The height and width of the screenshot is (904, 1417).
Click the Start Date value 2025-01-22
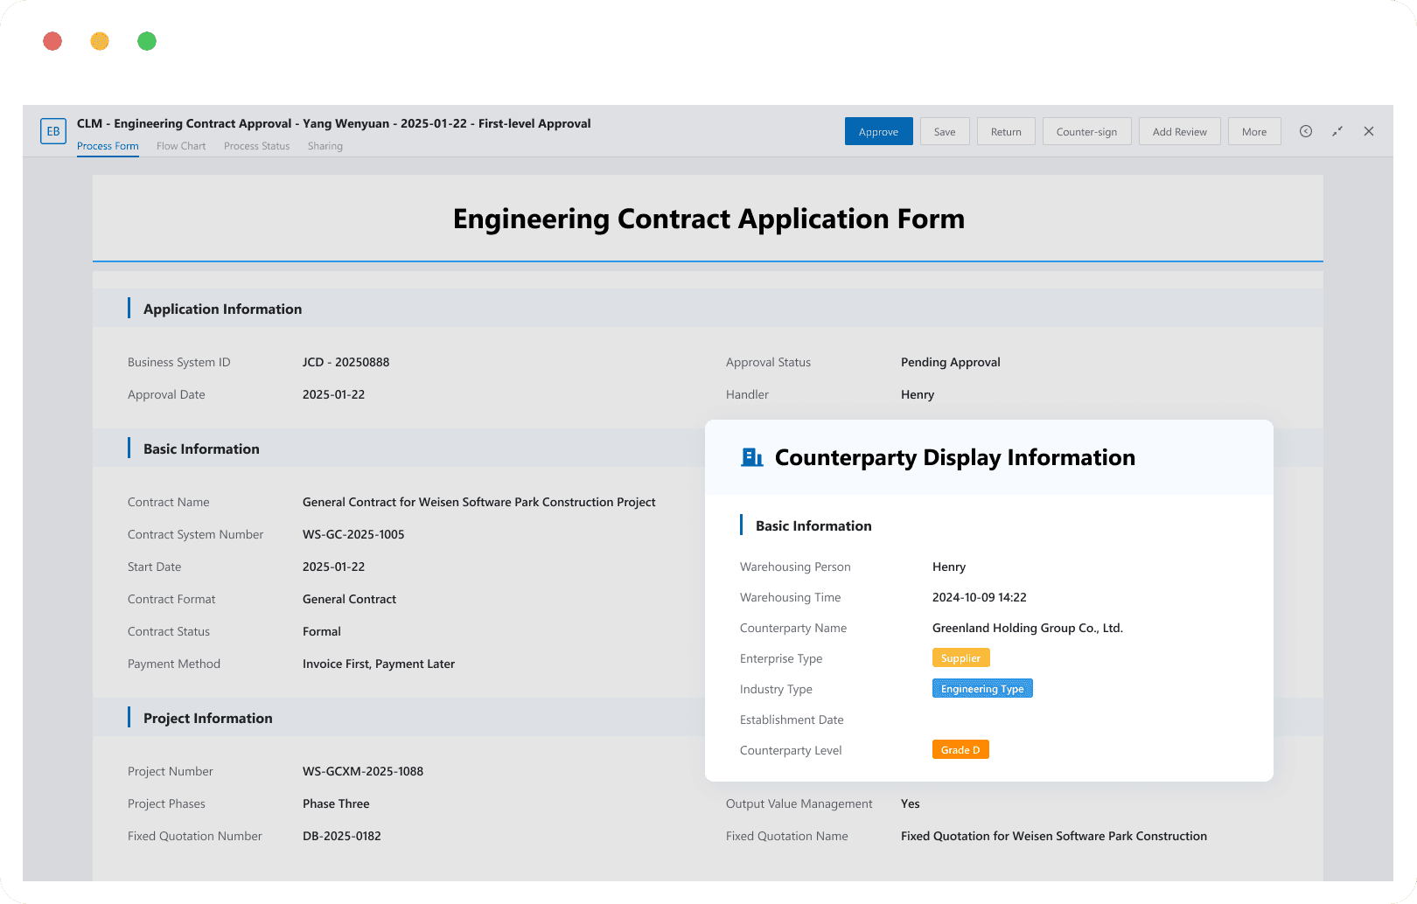coord(333,567)
